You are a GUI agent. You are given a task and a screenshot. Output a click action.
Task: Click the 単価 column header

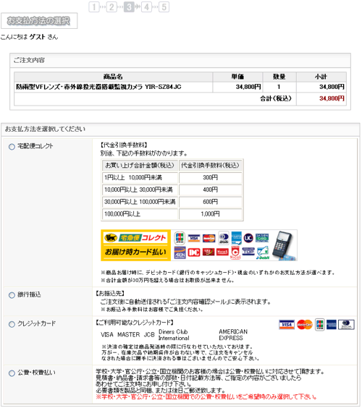(237, 77)
